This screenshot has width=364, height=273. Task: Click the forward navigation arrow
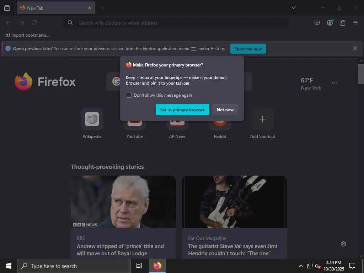[21, 23]
